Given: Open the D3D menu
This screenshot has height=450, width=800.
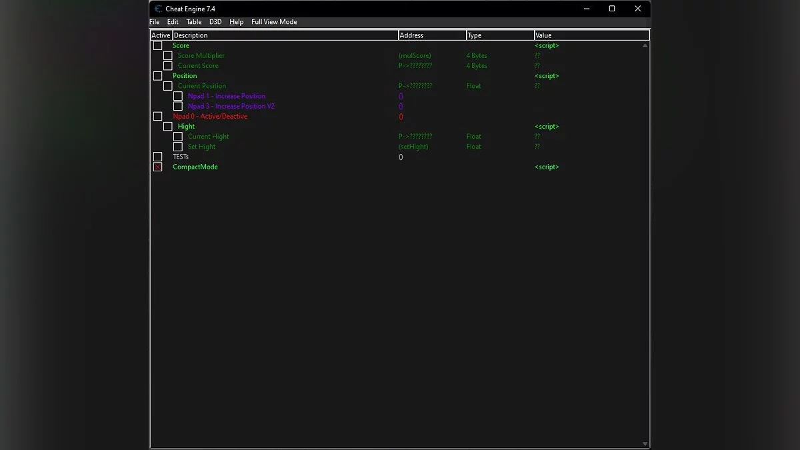Looking at the screenshot, I should point(215,22).
